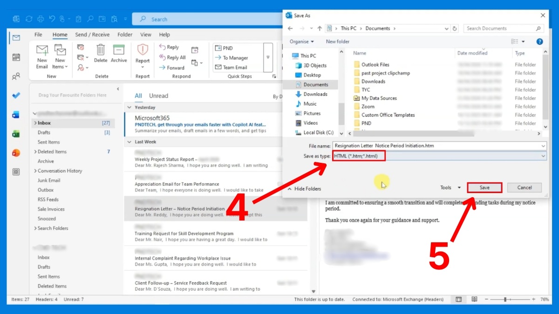Refresh the Documents folder listing
This screenshot has width=559, height=314.
point(455,28)
